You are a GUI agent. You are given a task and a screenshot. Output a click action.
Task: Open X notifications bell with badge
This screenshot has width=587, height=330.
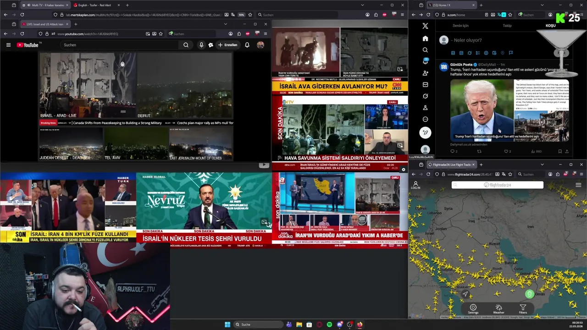[425, 61]
